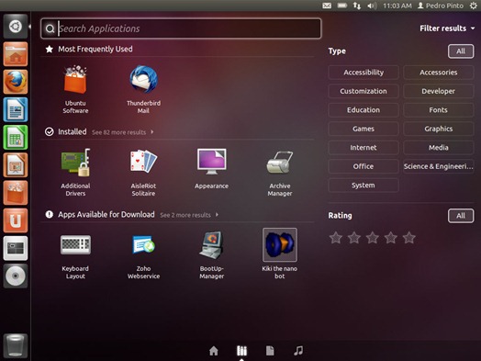Image resolution: width=481 pixels, height=361 pixels.
Task: Set rating filter to three stars
Action: (x=373, y=238)
